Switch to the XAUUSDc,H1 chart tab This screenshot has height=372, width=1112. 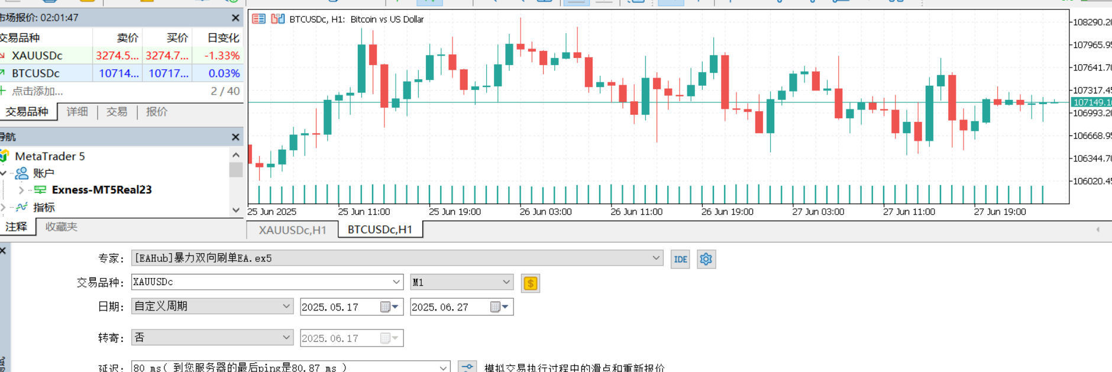coord(292,230)
